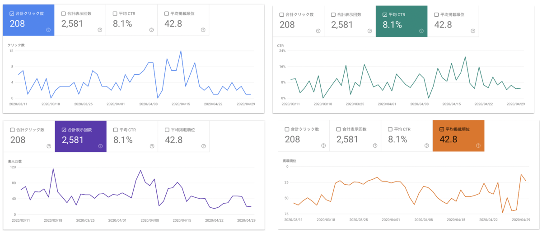Viewport: 542px width, 232px height.
Task: Check 平均 CTR checkbox in orange position panel
Action: 390,129
